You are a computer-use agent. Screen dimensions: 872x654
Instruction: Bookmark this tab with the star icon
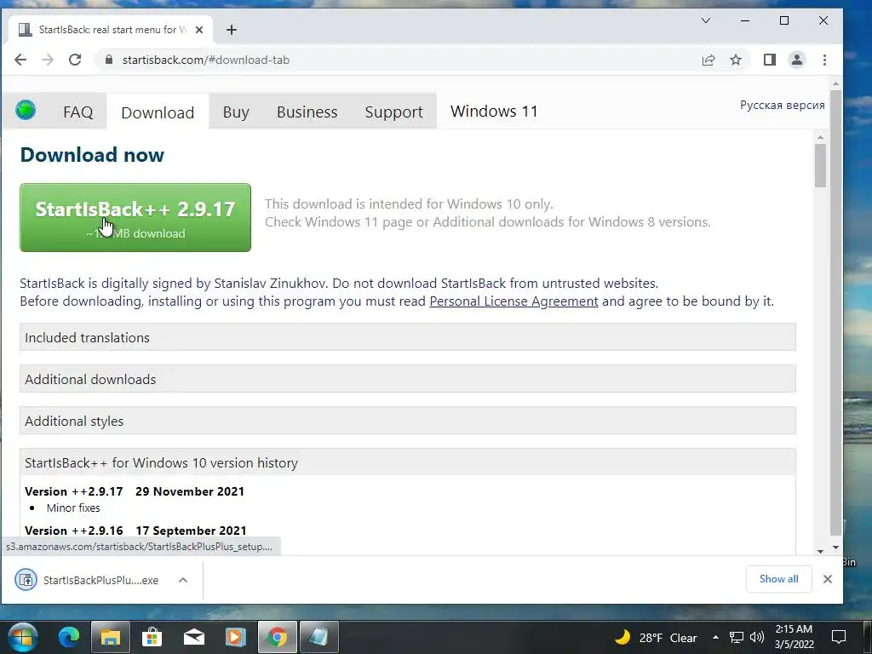point(736,60)
